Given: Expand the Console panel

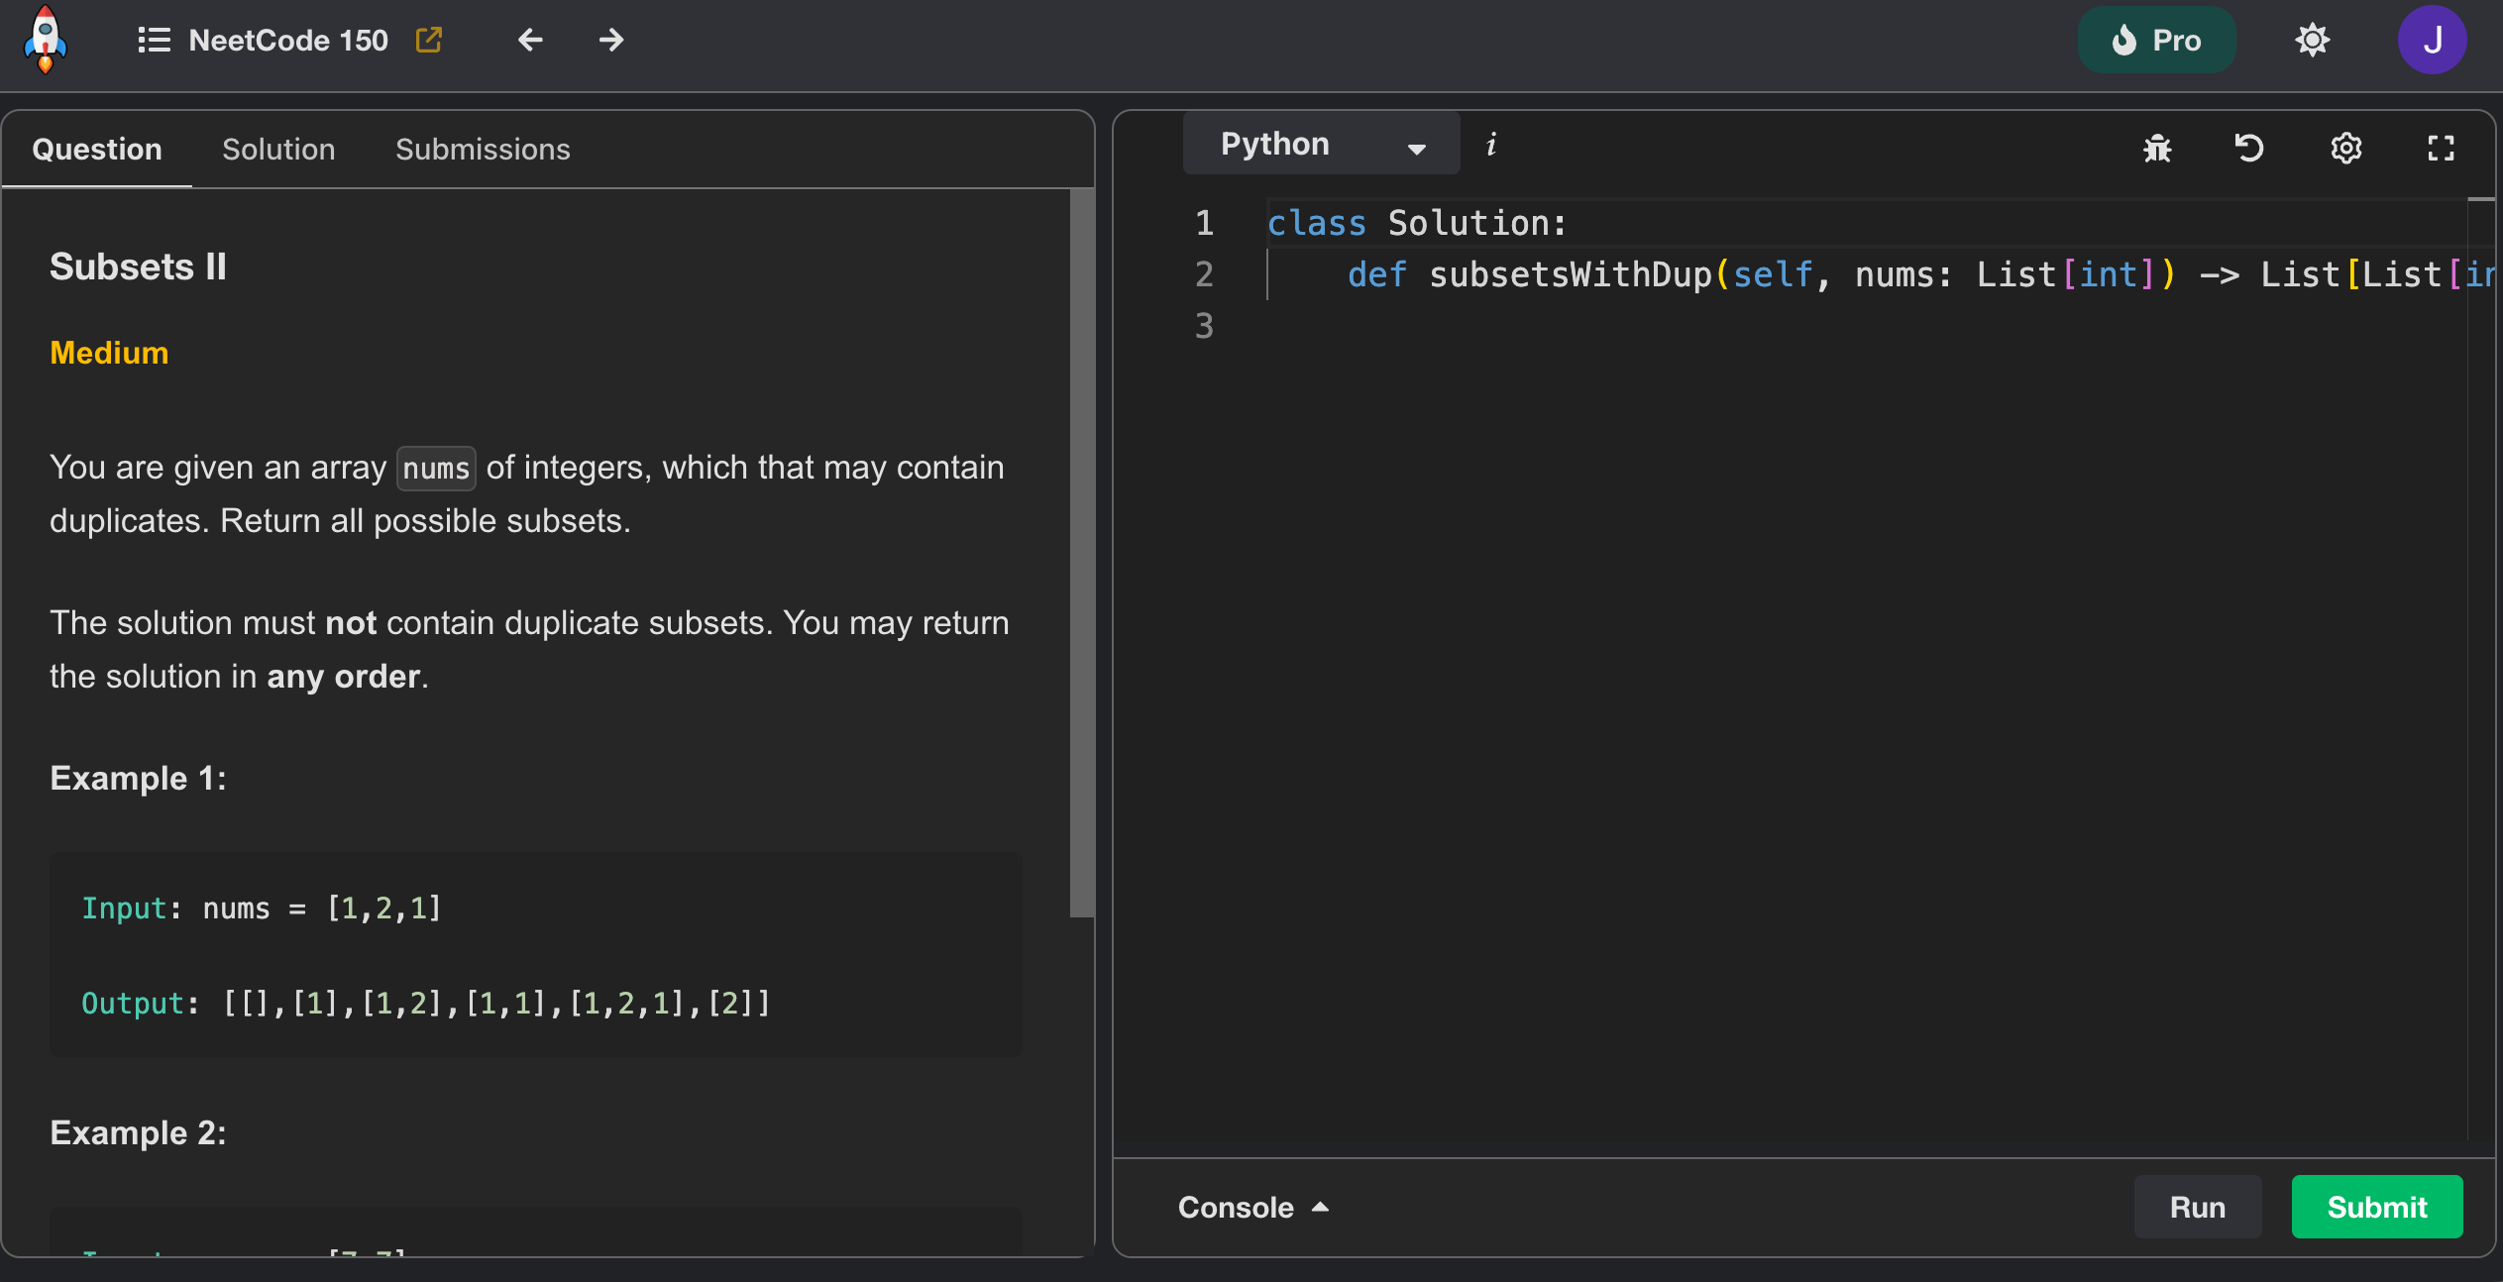Looking at the screenshot, I should (1253, 1208).
